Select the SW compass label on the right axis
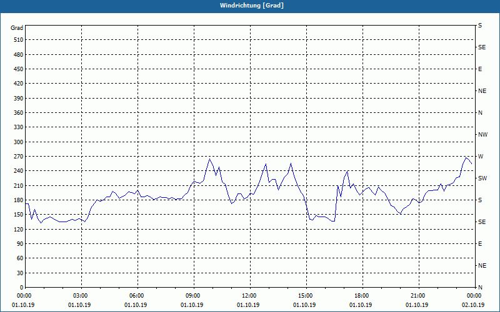 (x=482, y=178)
